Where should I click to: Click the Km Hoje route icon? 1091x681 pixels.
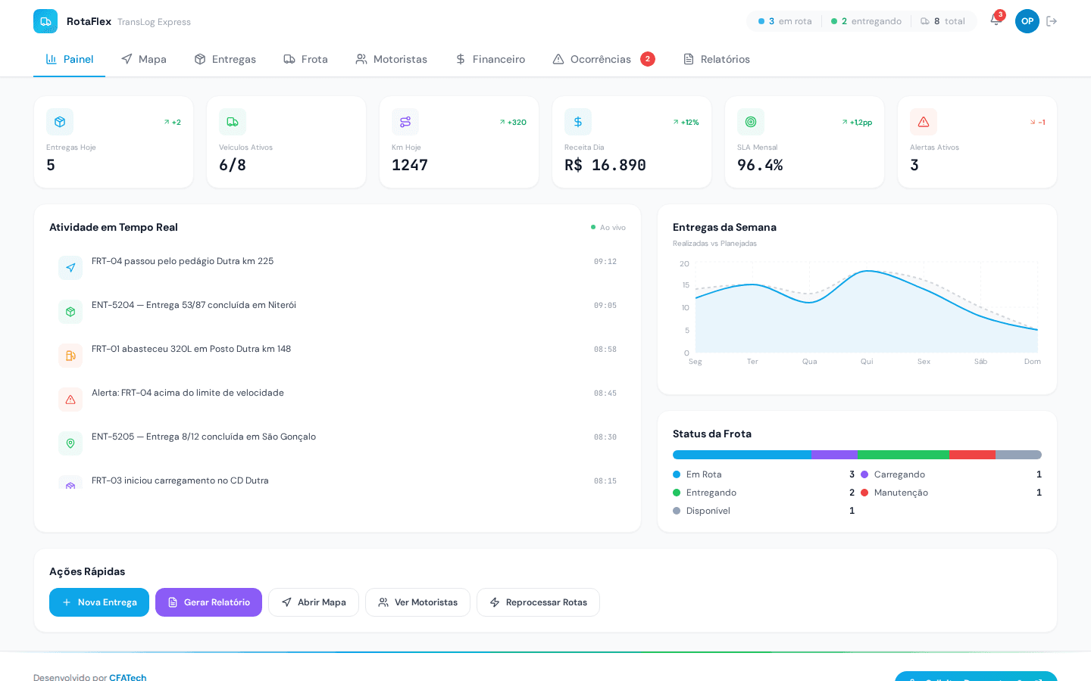(405, 122)
